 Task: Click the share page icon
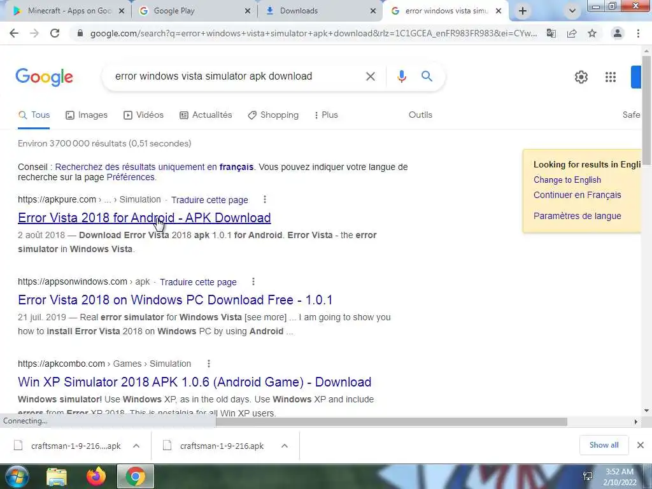coord(572,33)
